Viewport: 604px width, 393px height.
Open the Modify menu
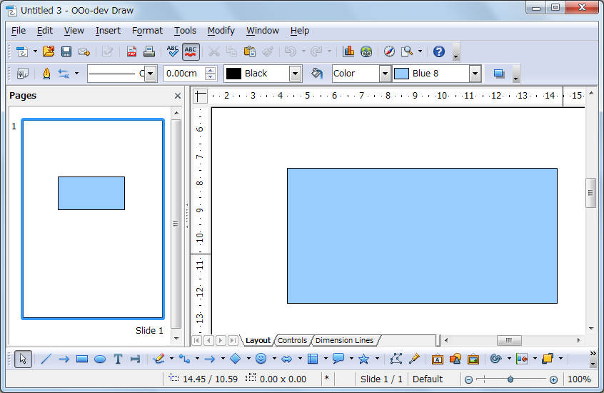[221, 31]
